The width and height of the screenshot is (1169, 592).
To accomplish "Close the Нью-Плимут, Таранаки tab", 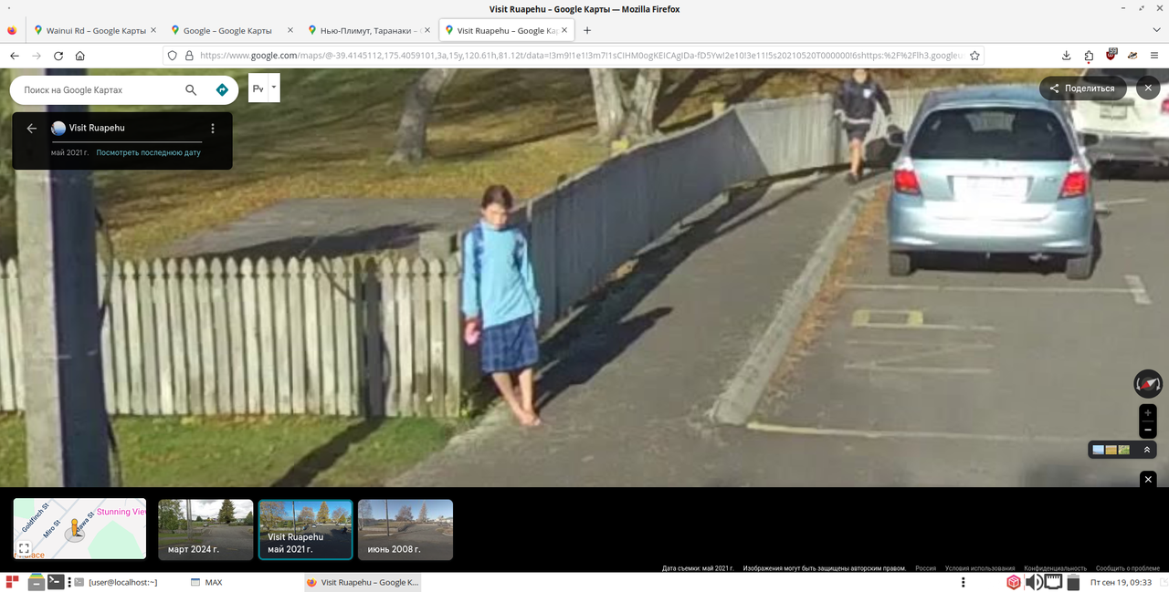I will [x=427, y=30].
